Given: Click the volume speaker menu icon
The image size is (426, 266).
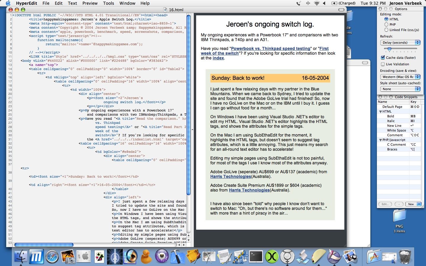Looking at the screenshot, I should point(325,3).
